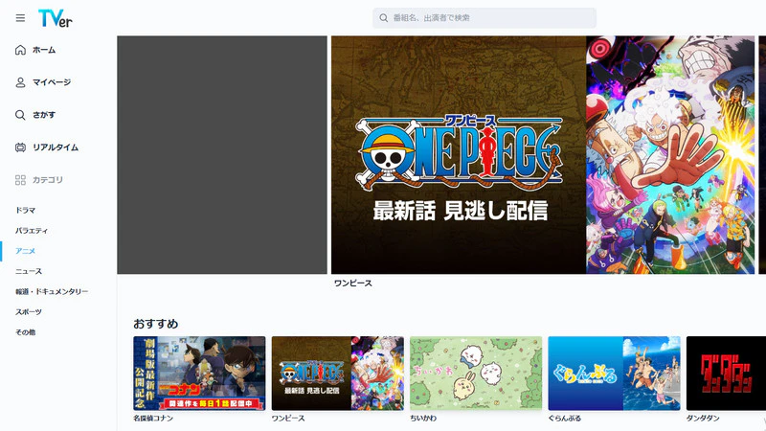Open the 名探偵コナン thumbnail
Viewport: 766px width, 431px height.
(199, 374)
